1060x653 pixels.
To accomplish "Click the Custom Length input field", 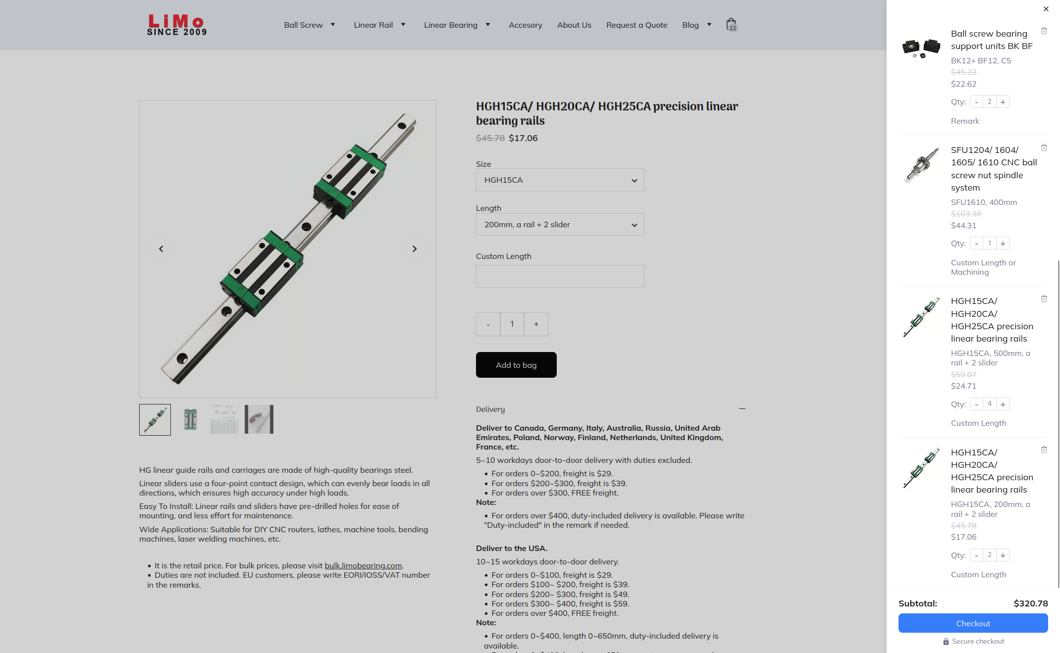I will pyautogui.click(x=560, y=276).
